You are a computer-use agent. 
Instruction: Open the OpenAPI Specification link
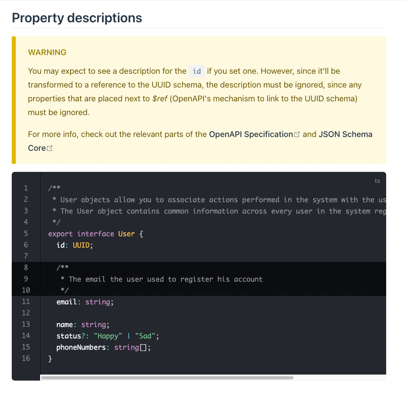251,134
